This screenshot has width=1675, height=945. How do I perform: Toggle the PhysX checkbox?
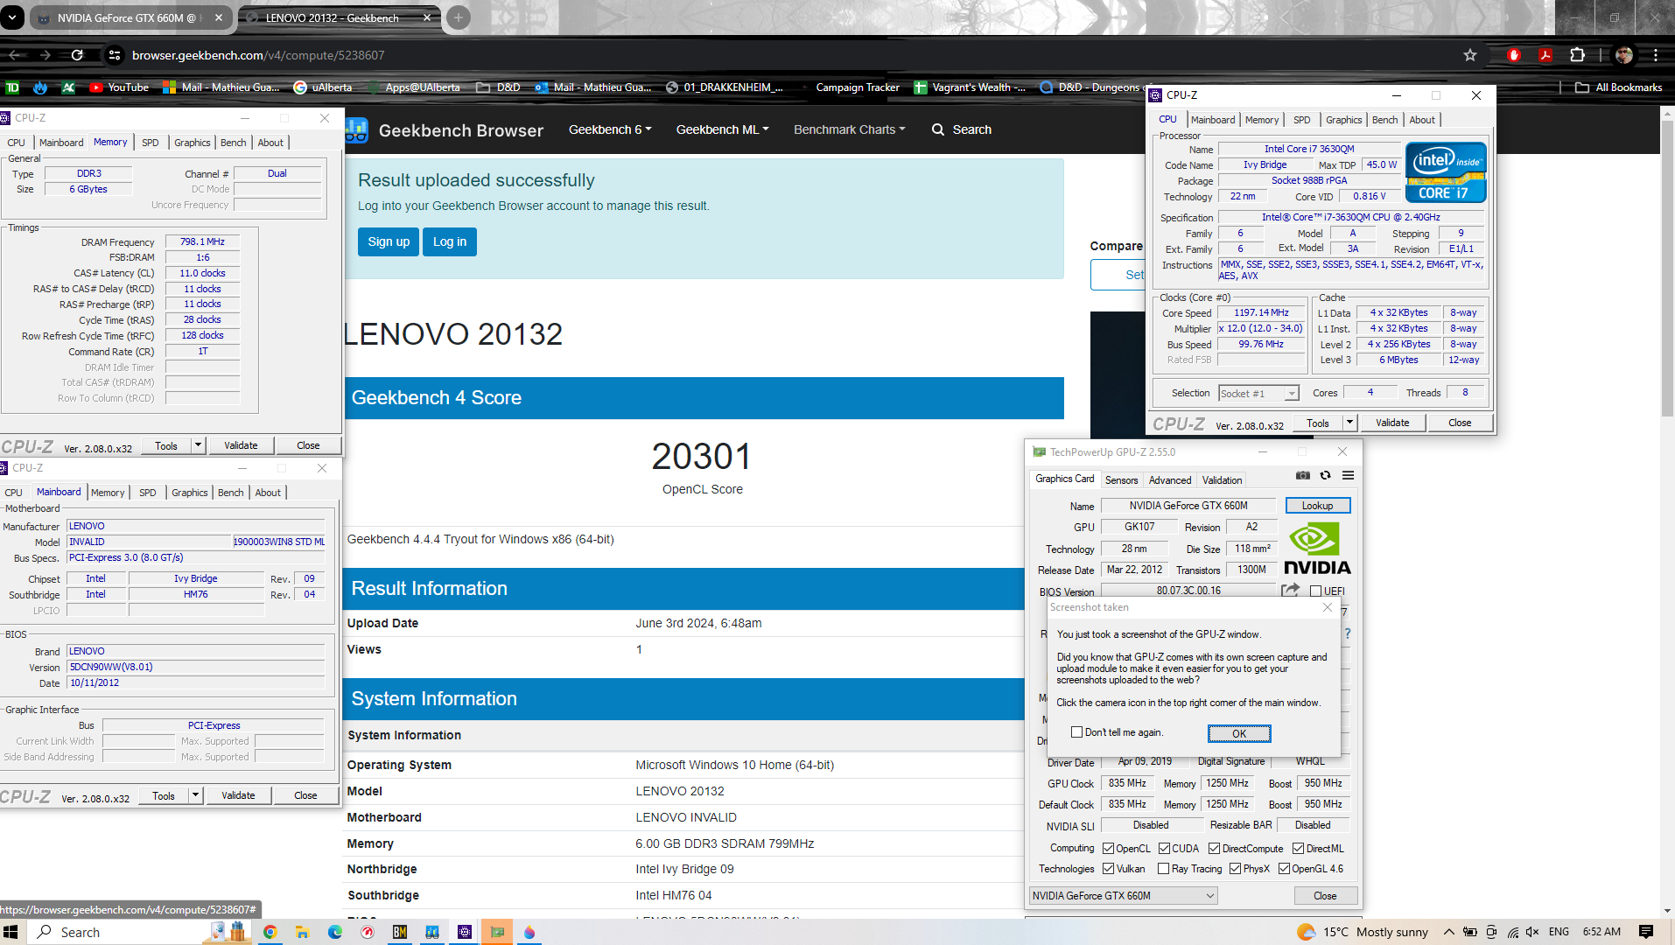(1235, 869)
